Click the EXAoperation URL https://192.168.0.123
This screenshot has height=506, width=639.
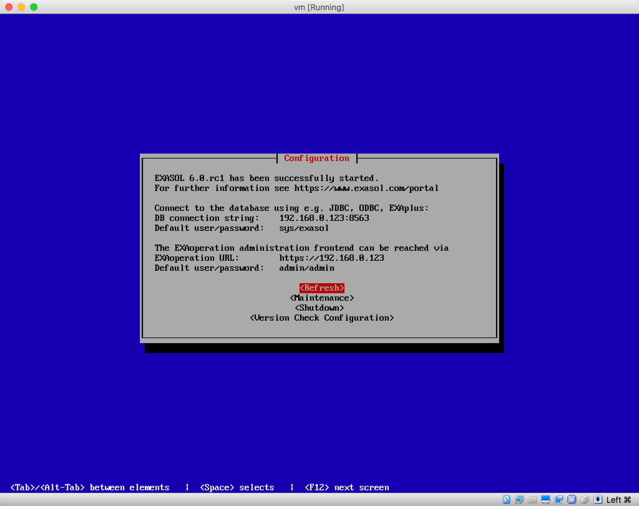[x=331, y=258]
